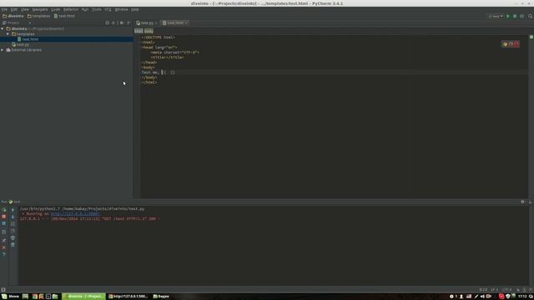This screenshot has width=534, height=300.
Task: Start debugging with the Debug icon
Action: coord(515,16)
